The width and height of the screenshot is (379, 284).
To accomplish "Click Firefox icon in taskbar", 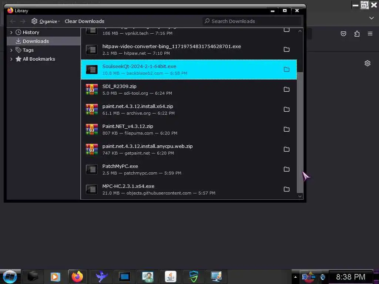I will point(77,277).
